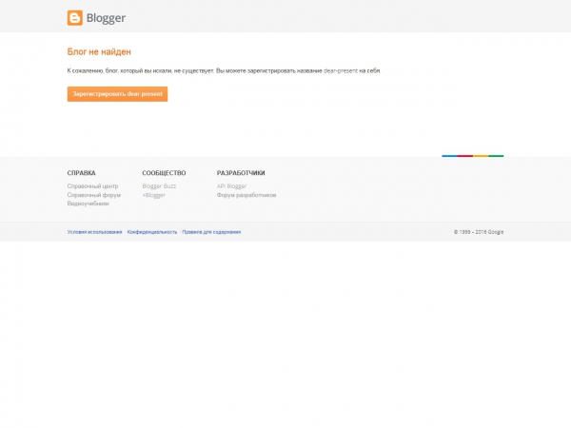Viewport: 571px width, 428px height.
Task: Open Blogger Buzz link
Action: [x=159, y=186]
